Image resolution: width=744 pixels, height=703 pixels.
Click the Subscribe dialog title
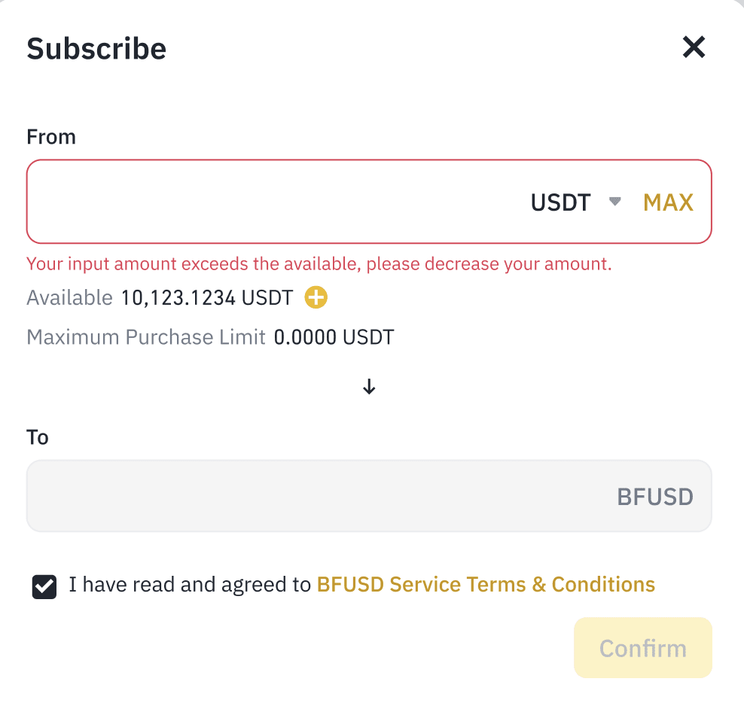pos(96,48)
